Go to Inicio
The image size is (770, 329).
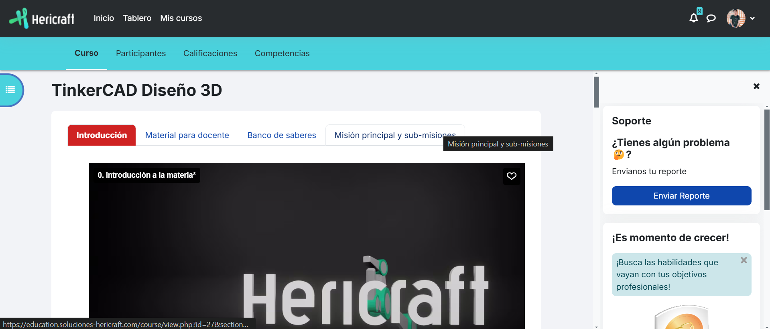click(x=104, y=18)
